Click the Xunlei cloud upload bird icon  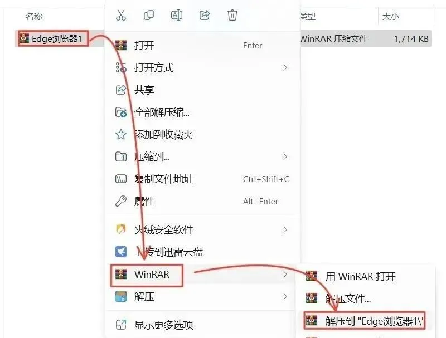pos(121,252)
